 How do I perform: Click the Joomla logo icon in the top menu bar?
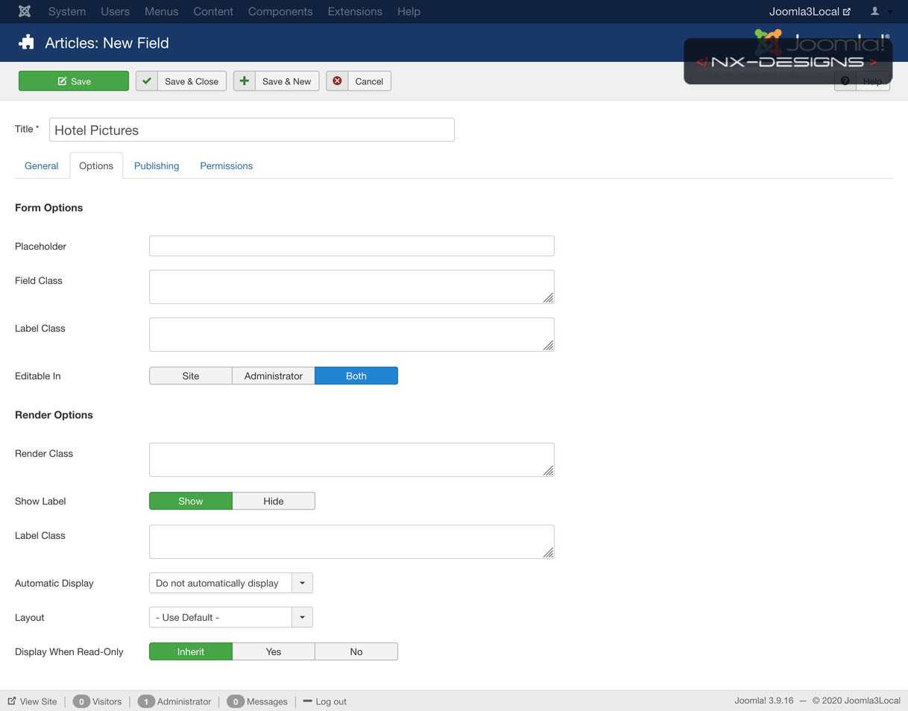click(x=25, y=11)
